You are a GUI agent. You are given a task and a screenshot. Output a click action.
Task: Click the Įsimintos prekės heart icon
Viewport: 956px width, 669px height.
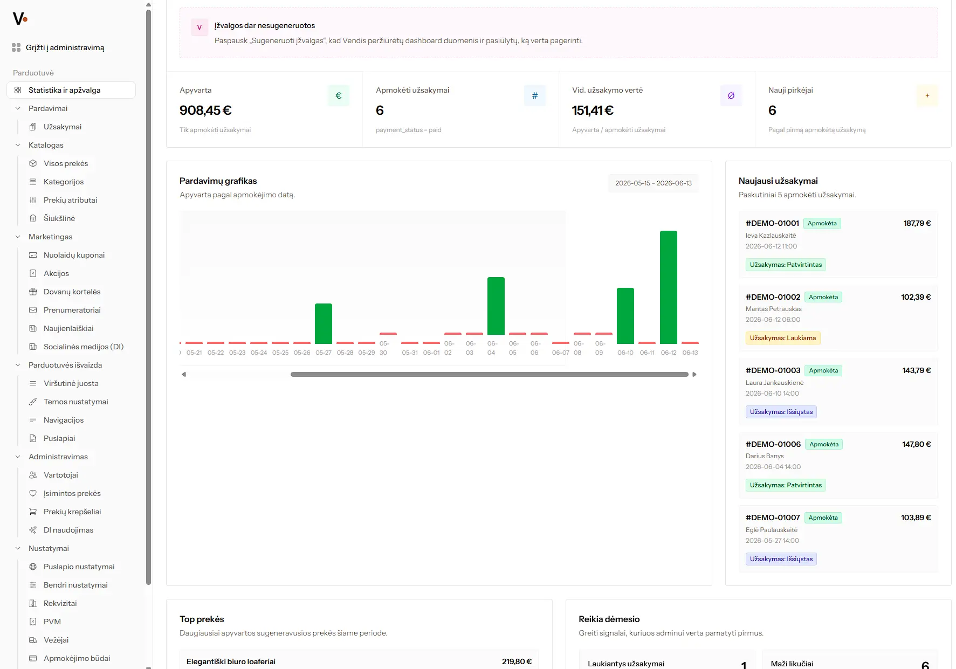[33, 493]
